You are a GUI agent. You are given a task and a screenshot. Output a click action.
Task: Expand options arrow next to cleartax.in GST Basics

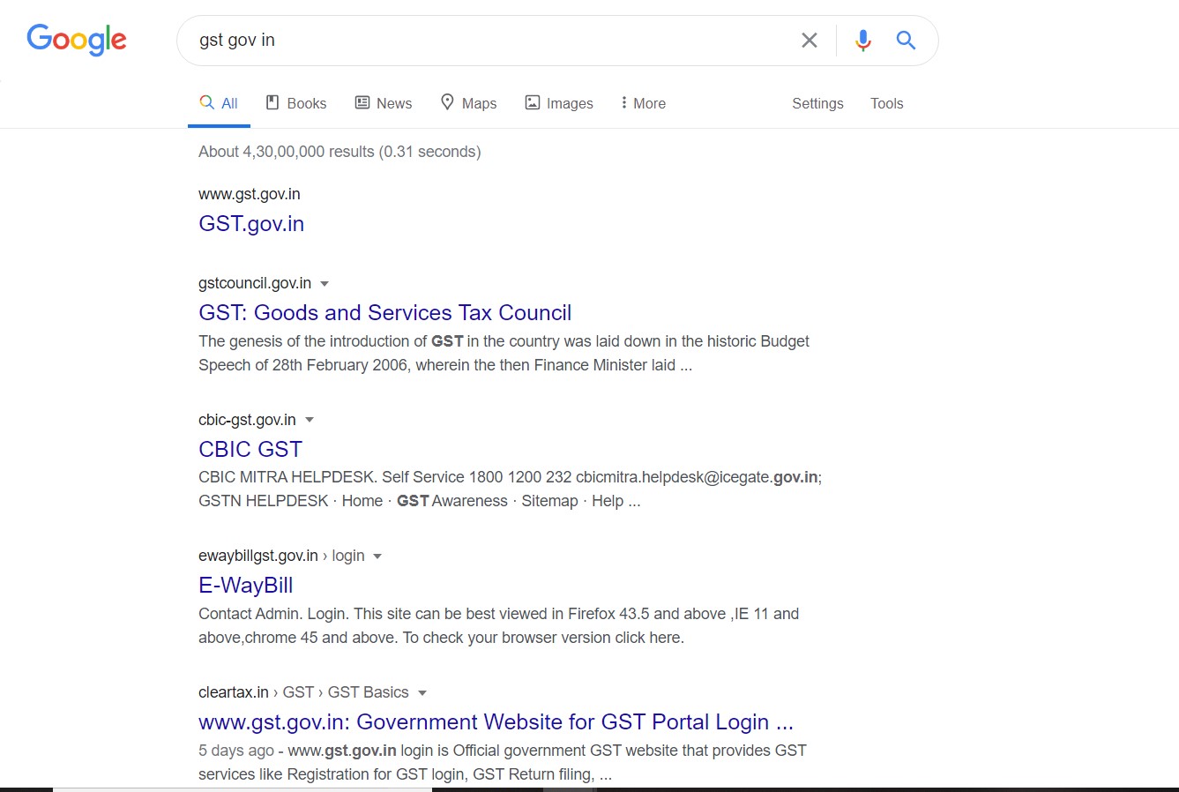coord(422,693)
